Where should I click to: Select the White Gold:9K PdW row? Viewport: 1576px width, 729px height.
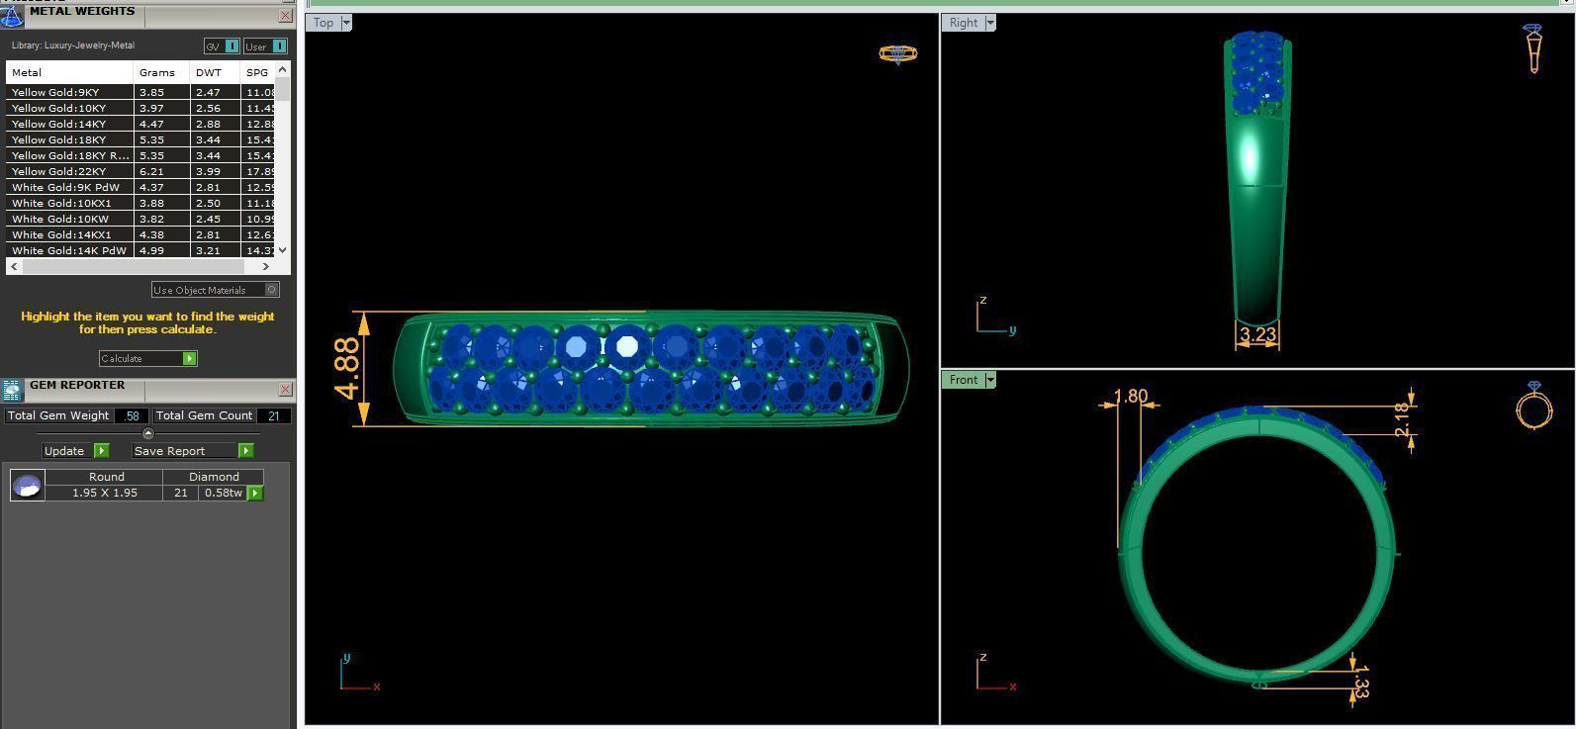(140, 187)
